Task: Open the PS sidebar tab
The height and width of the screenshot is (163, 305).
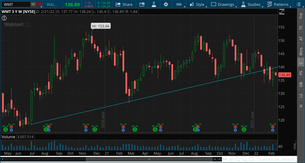Action: [x=301, y=73]
